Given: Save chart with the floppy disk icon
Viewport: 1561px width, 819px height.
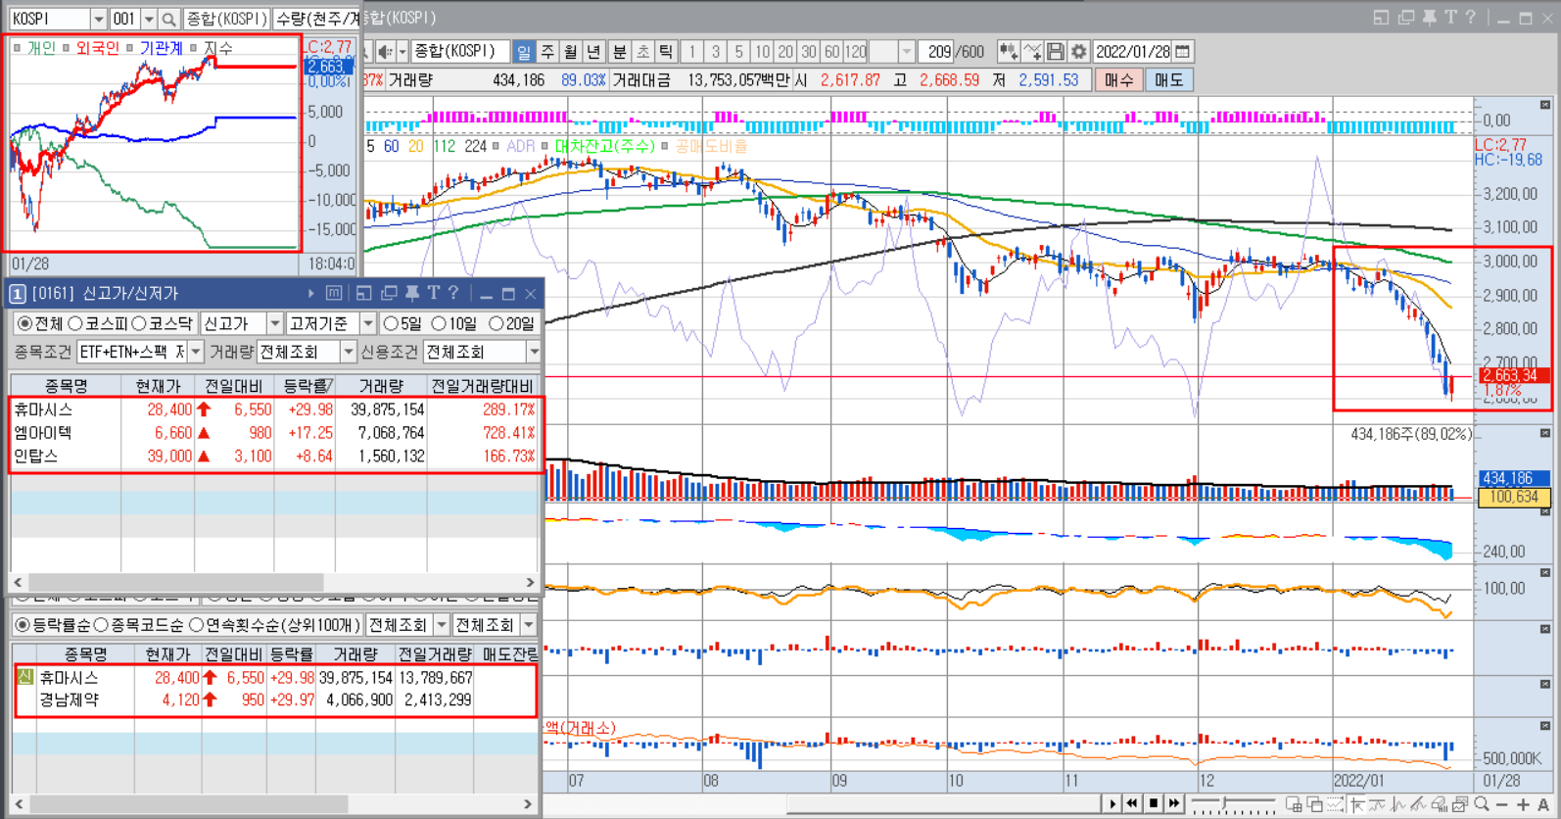Looking at the screenshot, I should (x=1056, y=52).
